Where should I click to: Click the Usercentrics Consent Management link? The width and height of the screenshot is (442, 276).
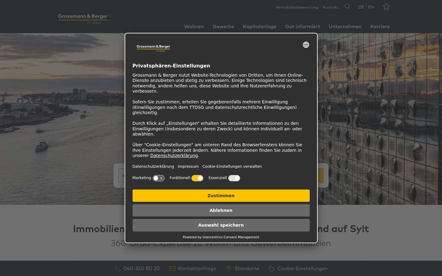coord(231,237)
